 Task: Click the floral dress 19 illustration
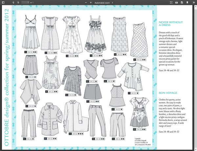(x=139, y=112)
